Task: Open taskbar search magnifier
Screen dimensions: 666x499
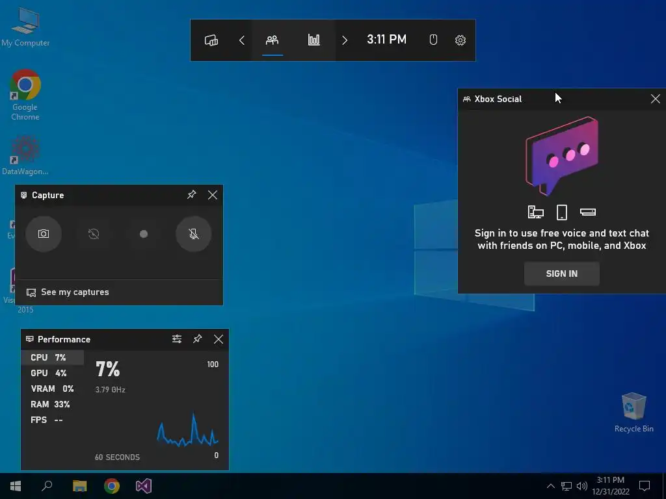Action: coord(47,486)
